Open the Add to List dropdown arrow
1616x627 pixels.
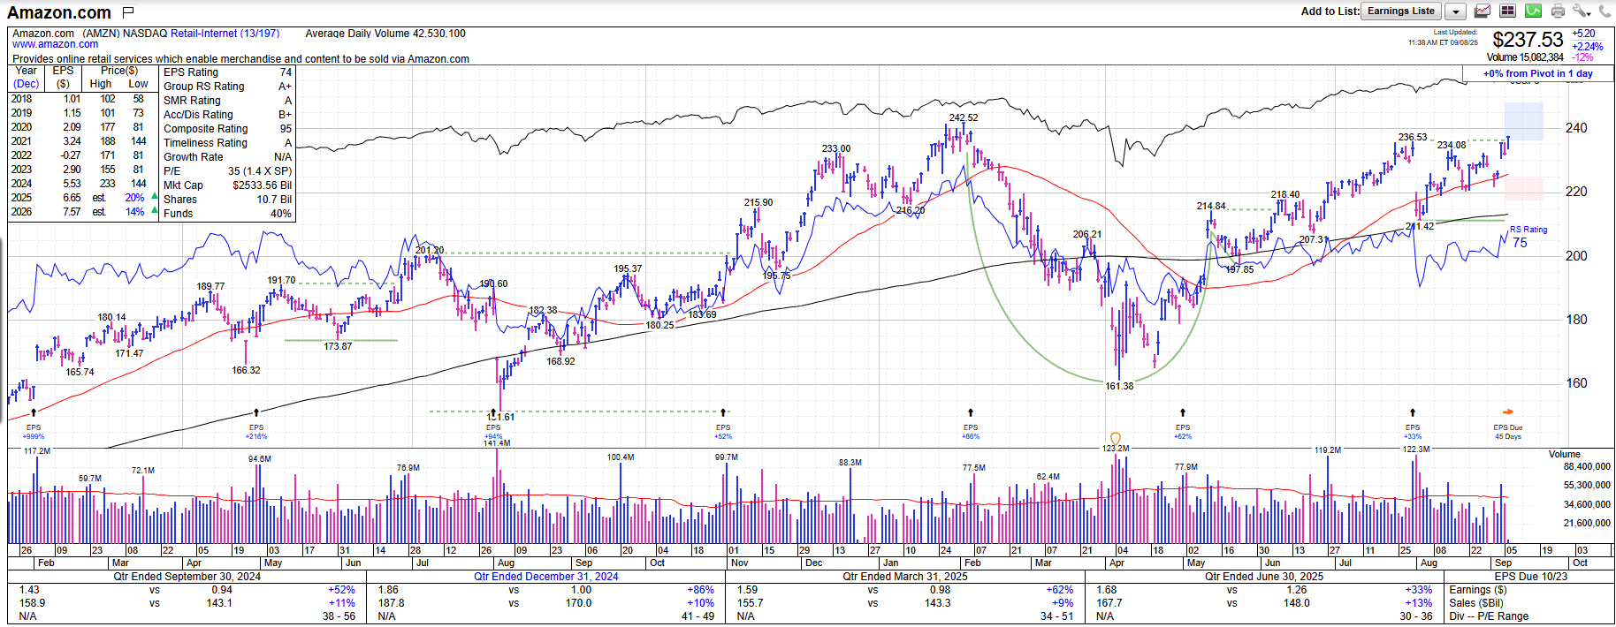(x=1455, y=12)
